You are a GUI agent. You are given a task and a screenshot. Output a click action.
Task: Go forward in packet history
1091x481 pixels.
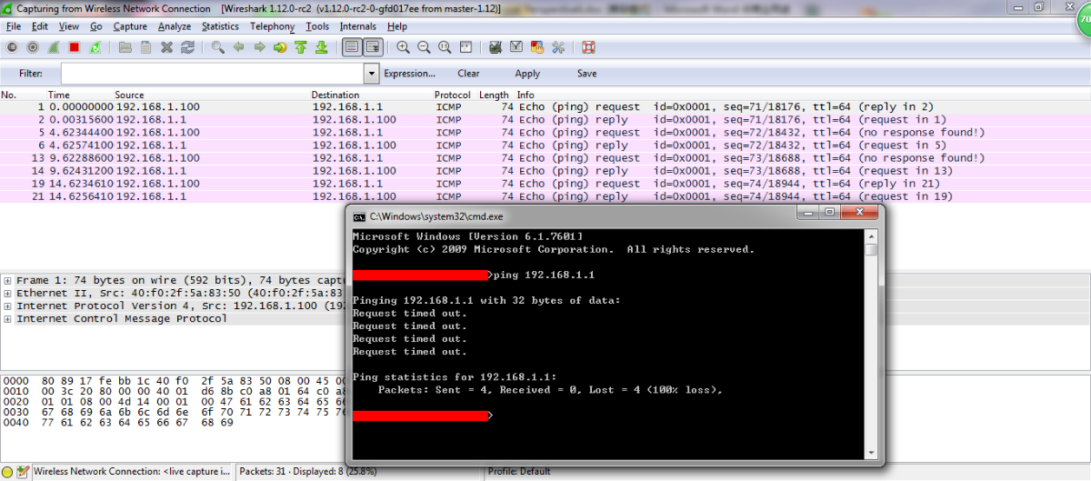(x=259, y=46)
